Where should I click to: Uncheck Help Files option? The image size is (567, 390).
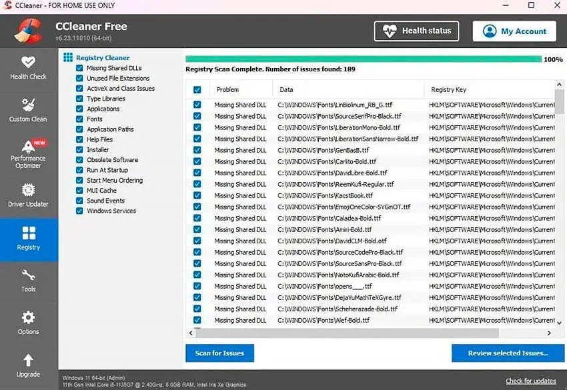pyautogui.click(x=79, y=139)
